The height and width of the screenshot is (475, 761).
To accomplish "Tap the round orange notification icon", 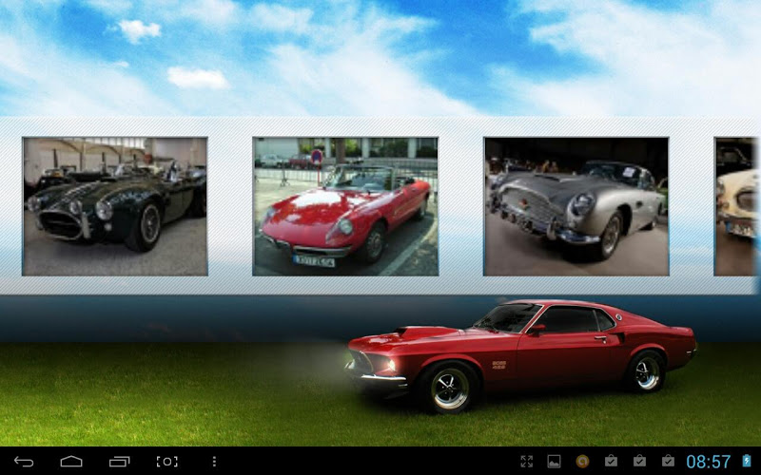I will pyautogui.click(x=582, y=462).
